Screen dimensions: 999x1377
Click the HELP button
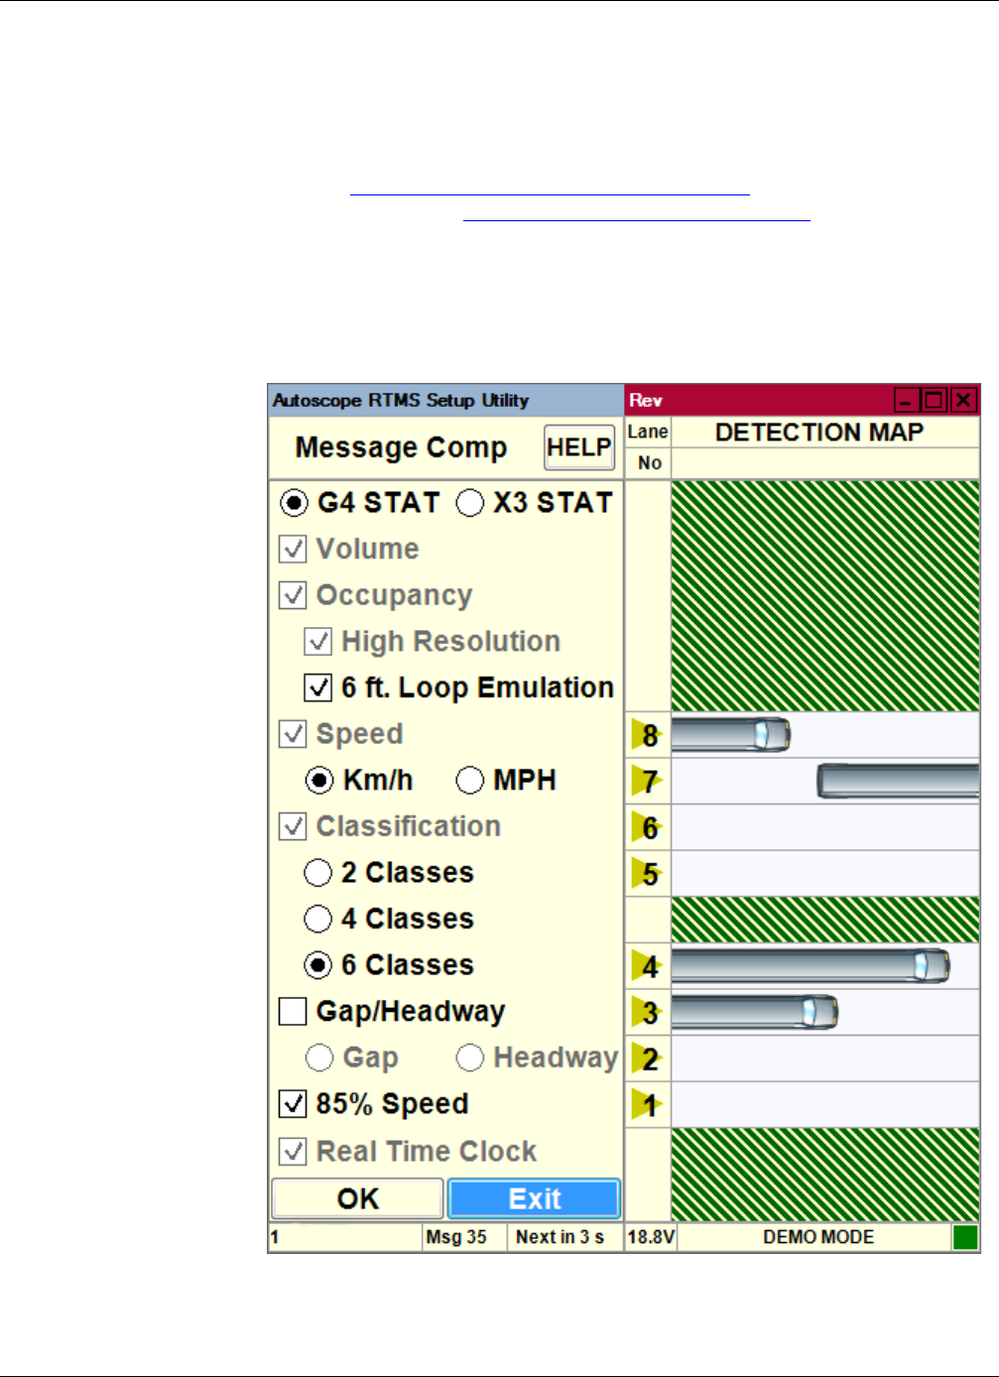coord(579,447)
